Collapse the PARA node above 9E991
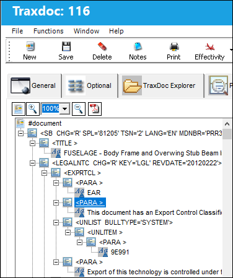The width and height of the screenshot is (233, 278). [79, 243]
